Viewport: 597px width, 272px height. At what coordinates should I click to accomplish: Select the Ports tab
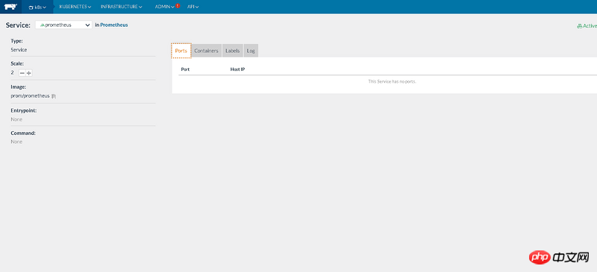tap(181, 51)
